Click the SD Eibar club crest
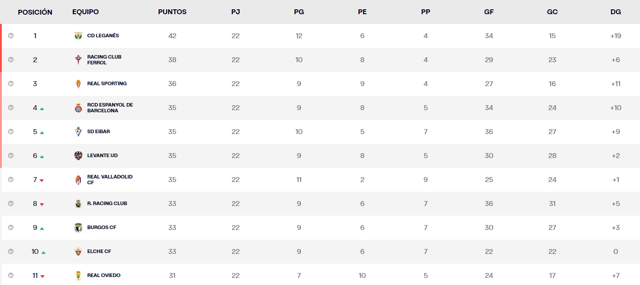640x285 pixels. [78, 131]
